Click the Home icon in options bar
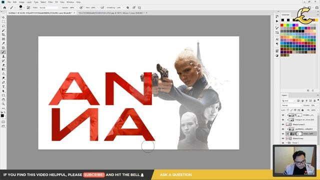 coord(4,8)
